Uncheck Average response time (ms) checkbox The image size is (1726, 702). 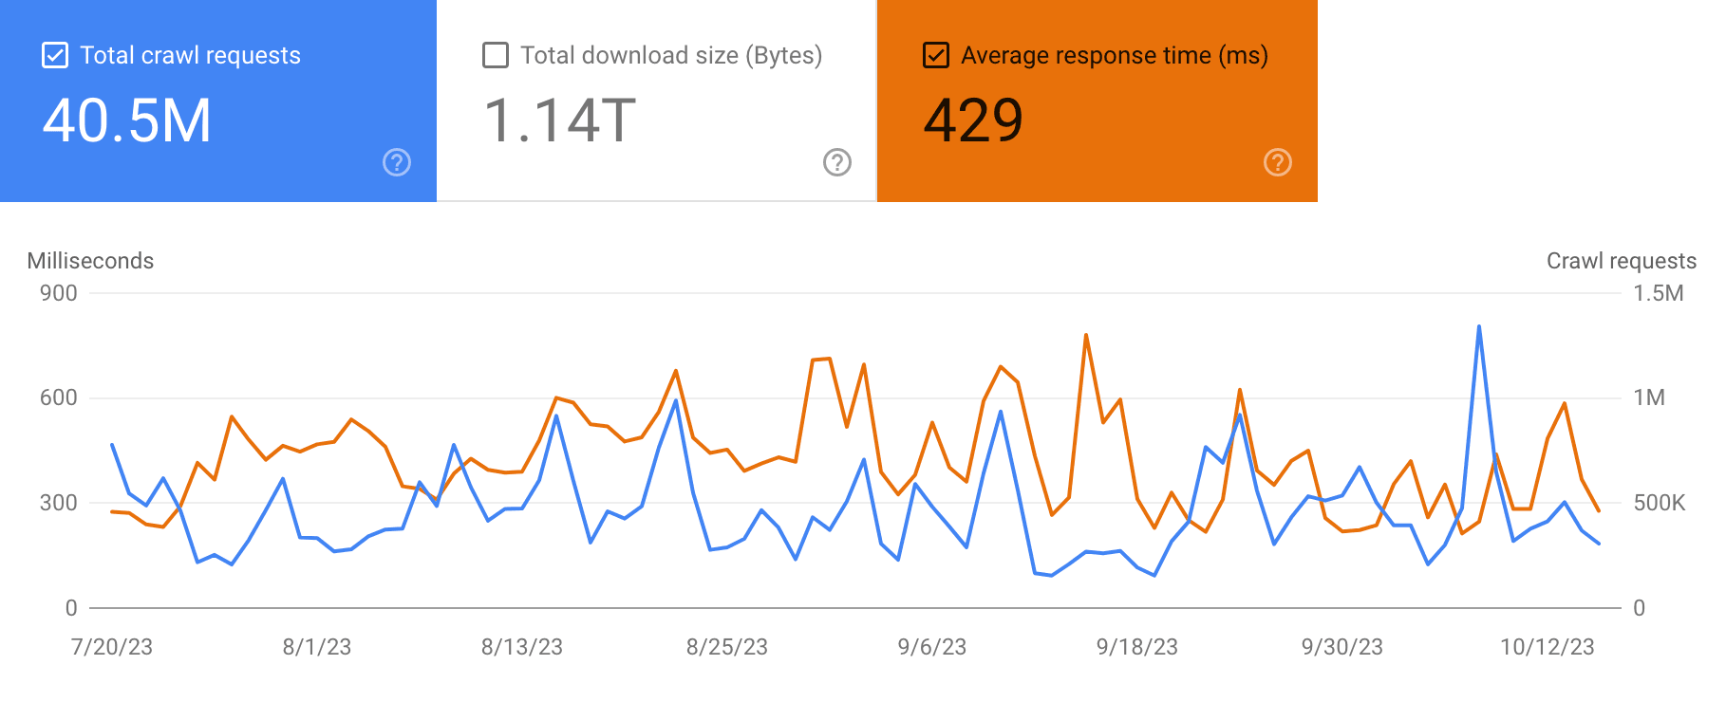936,55
